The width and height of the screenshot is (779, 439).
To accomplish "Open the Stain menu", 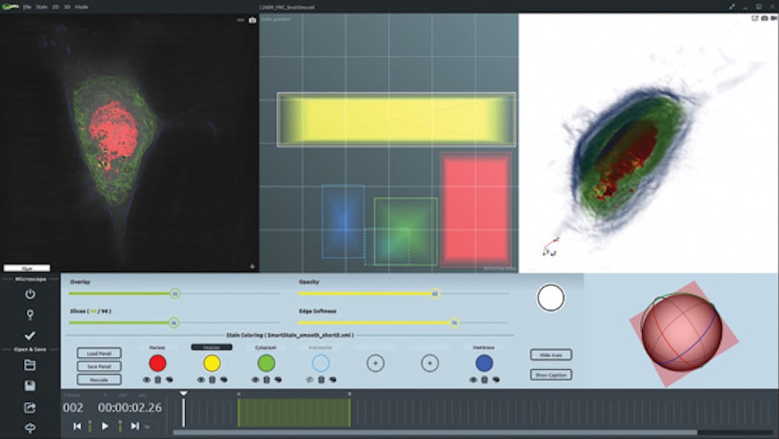I will pyautogui.click(x=41, y=5).
